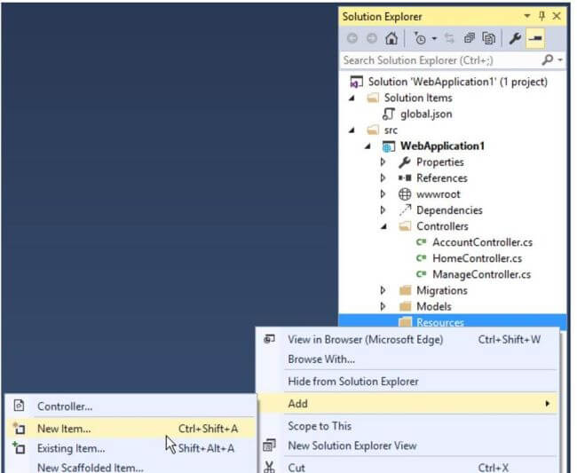Select the global.json file
This screenshot has height=473, width=577.
point(426,114)
